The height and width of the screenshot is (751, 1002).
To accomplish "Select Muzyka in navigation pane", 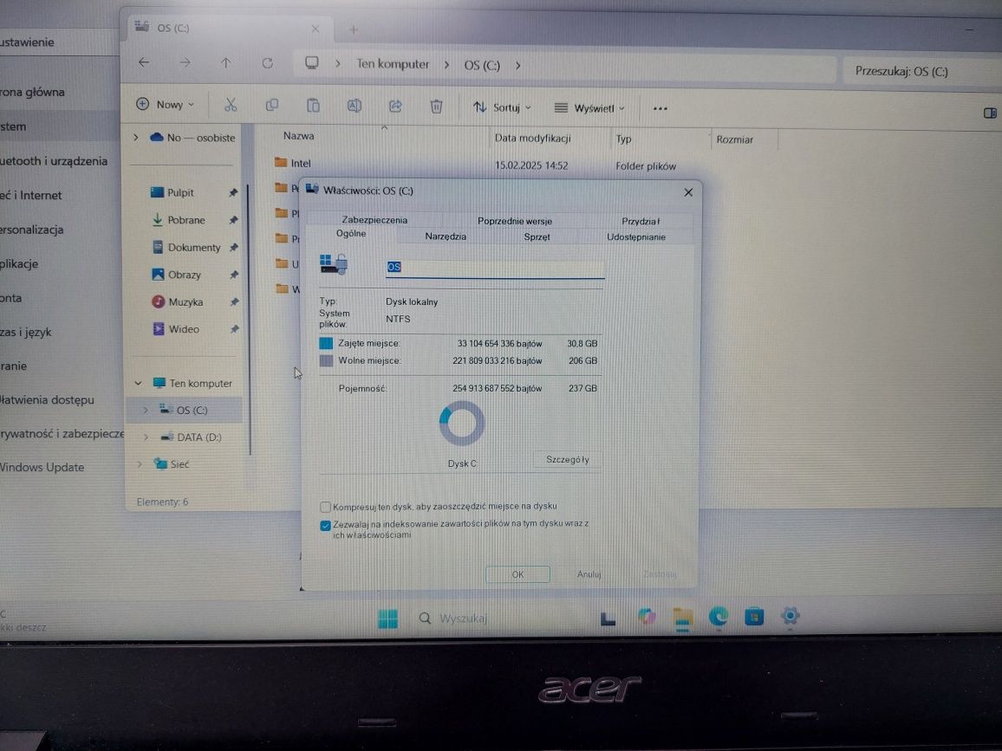I will 185,302.
